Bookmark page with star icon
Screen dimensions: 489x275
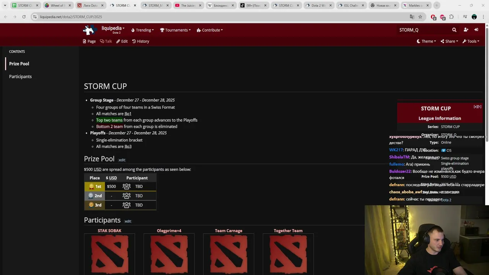[x=420, y=17]
